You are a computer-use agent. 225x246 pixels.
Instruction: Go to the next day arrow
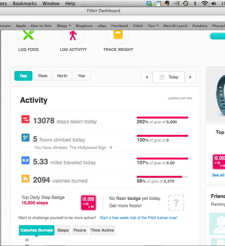point(190,77)
